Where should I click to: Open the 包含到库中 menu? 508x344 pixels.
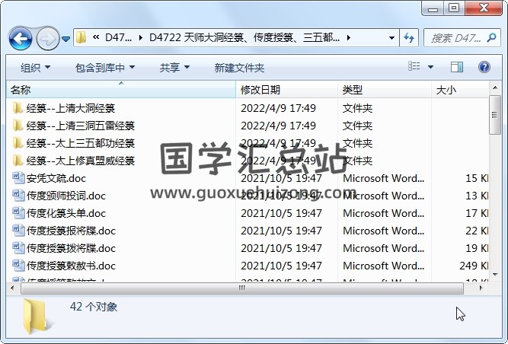pos(105,68)
